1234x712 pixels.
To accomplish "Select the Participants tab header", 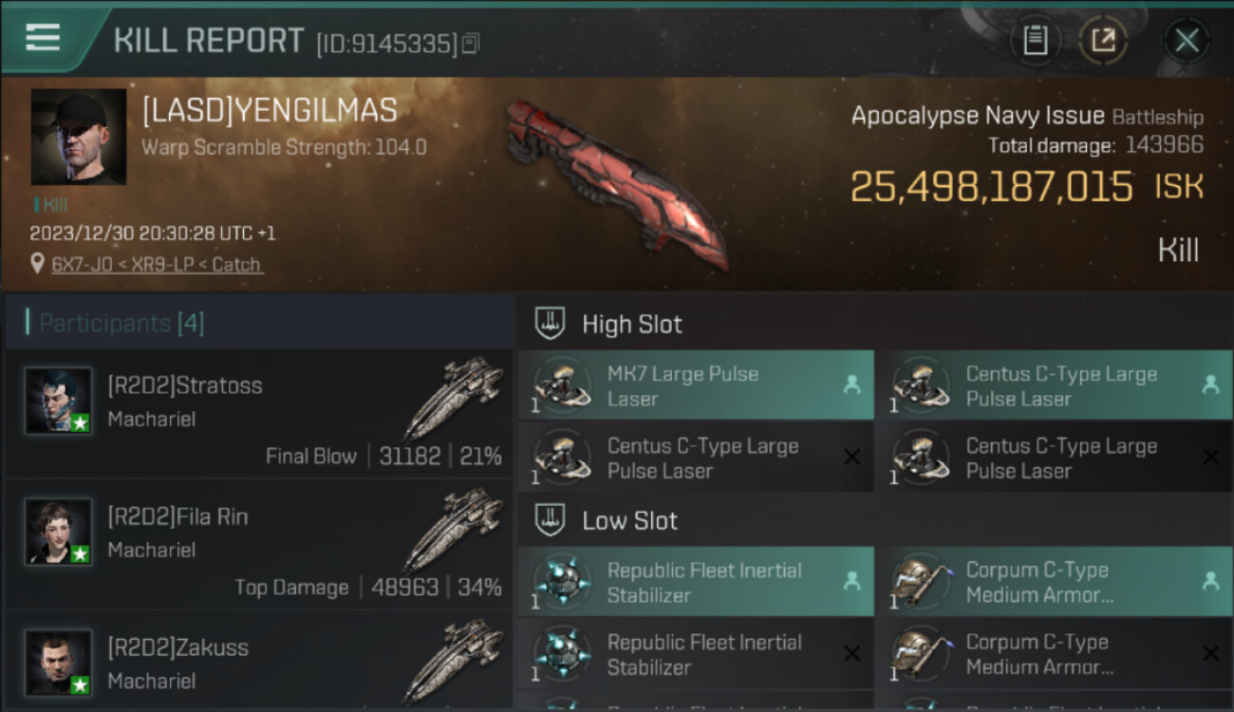I will click(x=114, y=323).
